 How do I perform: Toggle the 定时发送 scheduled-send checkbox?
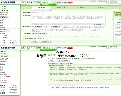[33, 30]
